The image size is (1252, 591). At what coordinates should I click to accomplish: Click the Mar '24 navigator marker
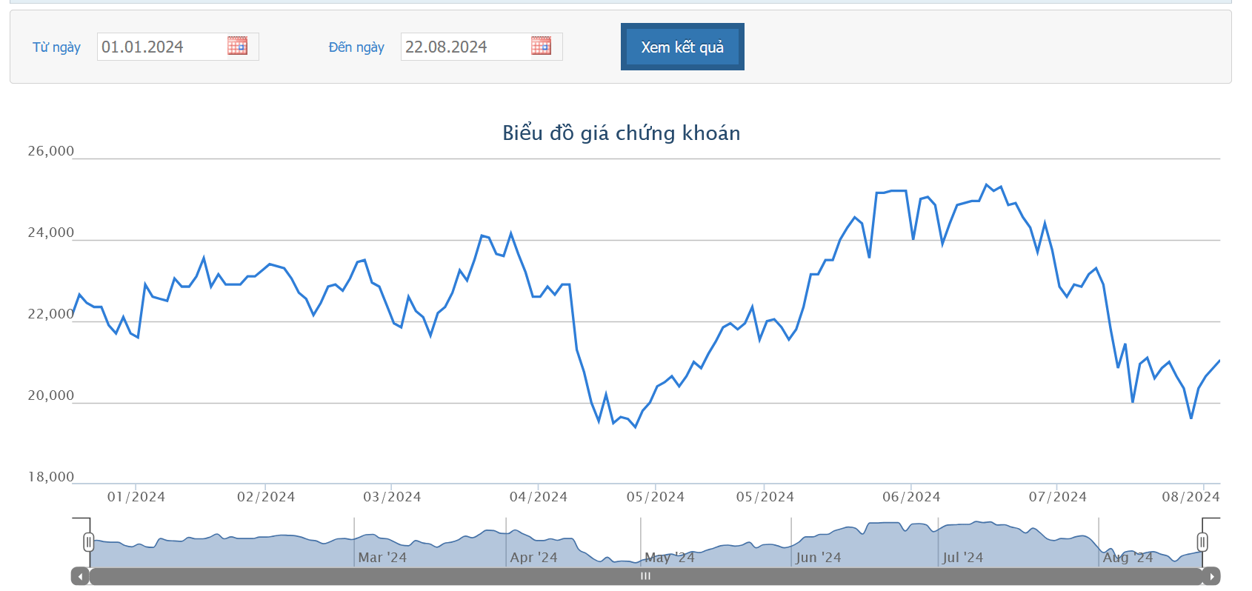click(382, 558)
